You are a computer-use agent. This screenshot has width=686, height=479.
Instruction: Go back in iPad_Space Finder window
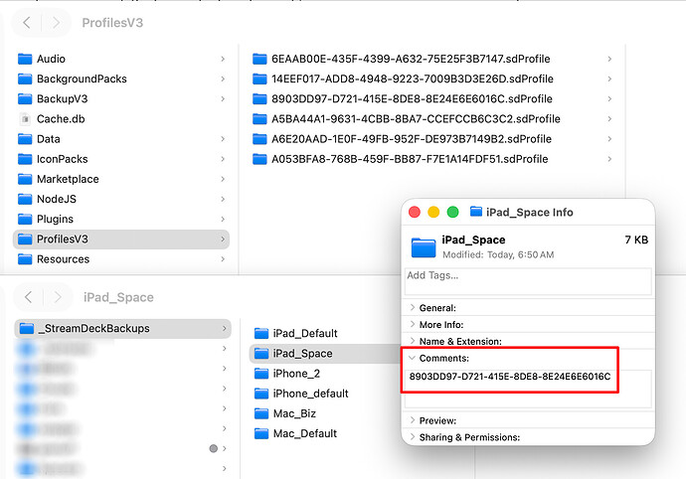coord(29,297)
